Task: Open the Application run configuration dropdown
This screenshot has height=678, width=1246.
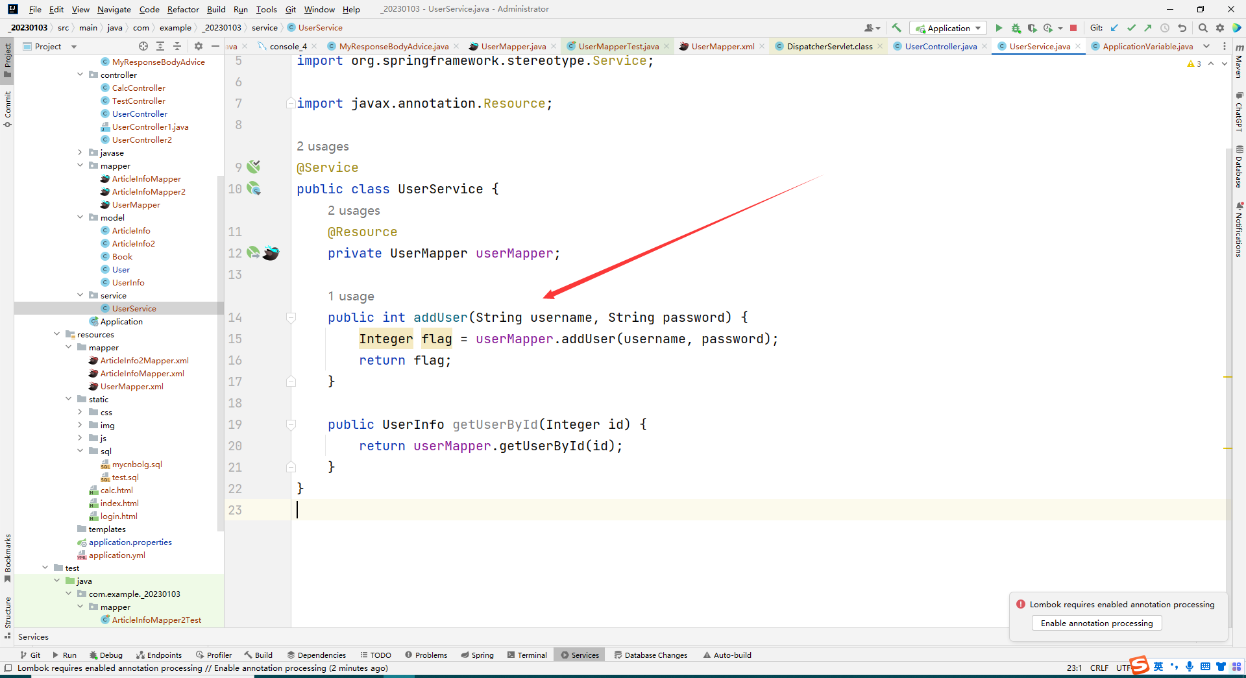Action: click(x=948, y=28)
